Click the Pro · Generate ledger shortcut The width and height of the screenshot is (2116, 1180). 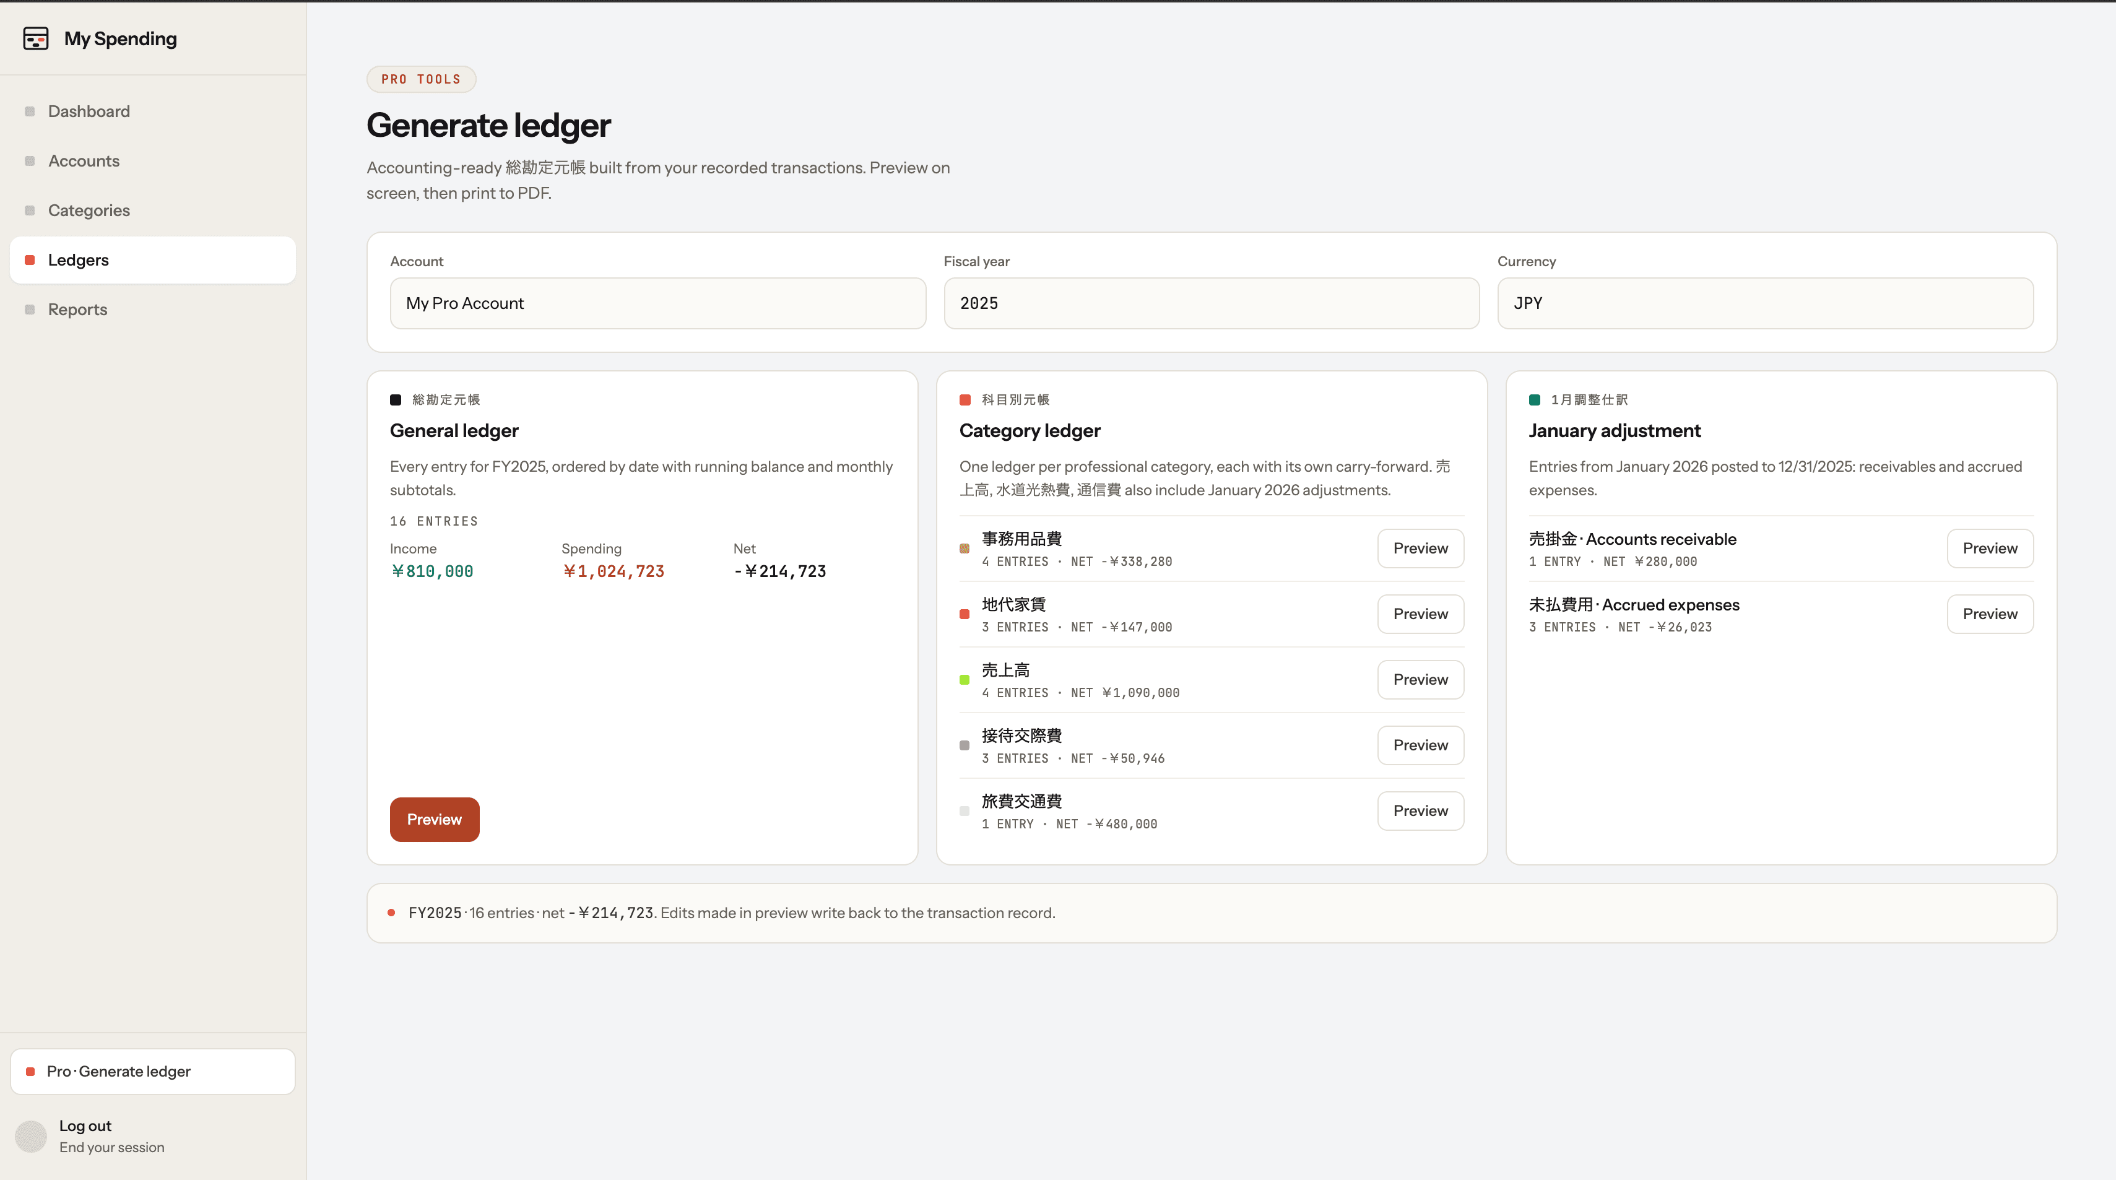point(153,1072)
